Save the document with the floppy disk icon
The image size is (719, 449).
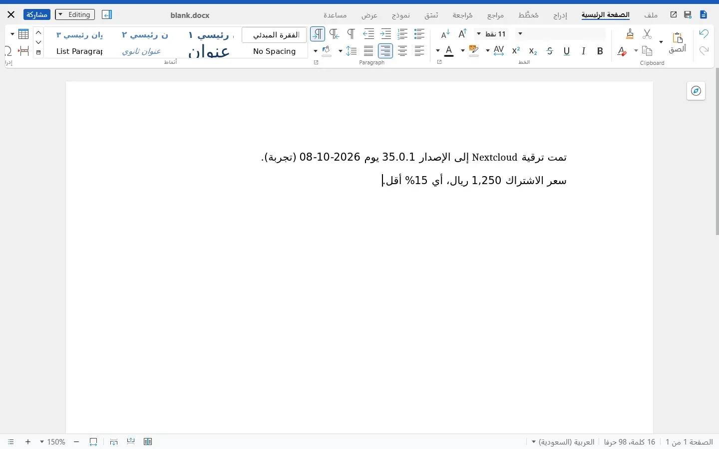688,15
